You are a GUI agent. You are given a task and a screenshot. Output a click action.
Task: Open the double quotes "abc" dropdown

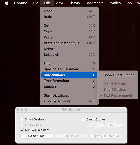click(95, 126)
